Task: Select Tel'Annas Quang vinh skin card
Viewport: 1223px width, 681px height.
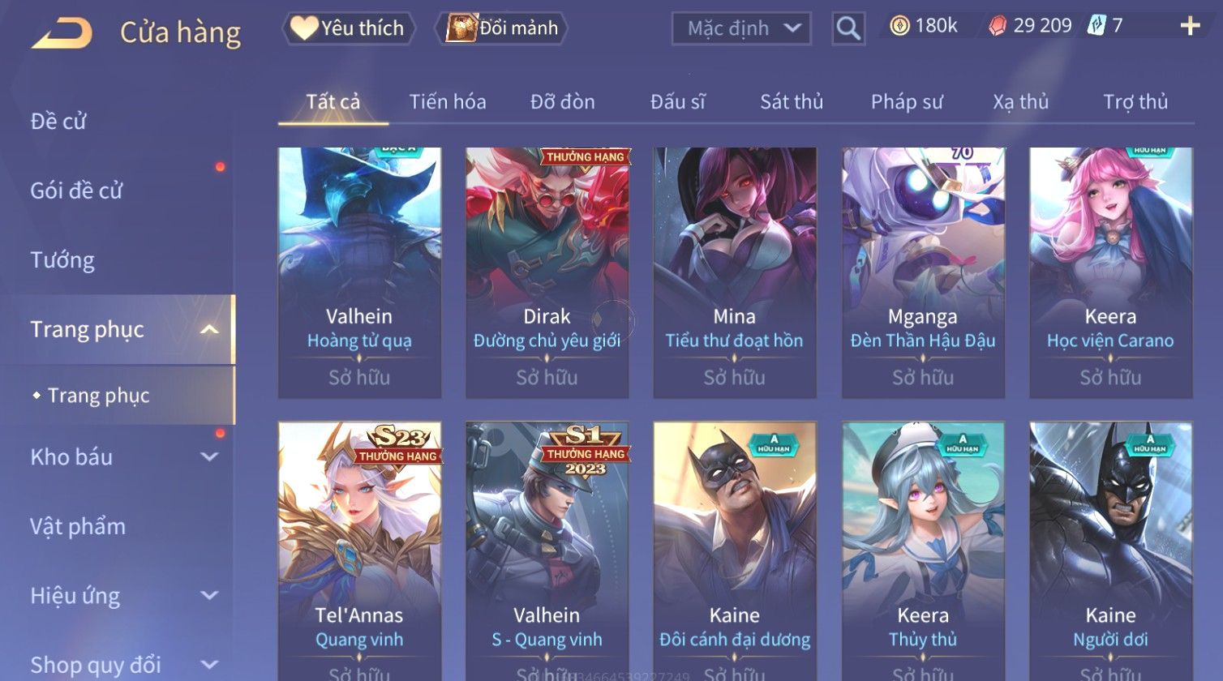Action: tap(359, 551)
